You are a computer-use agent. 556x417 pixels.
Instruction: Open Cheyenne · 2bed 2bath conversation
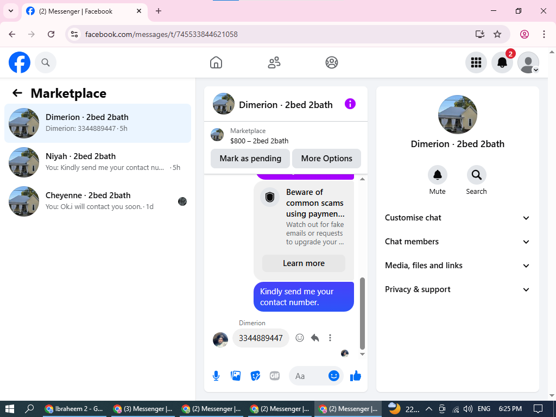tap(98, 201)
